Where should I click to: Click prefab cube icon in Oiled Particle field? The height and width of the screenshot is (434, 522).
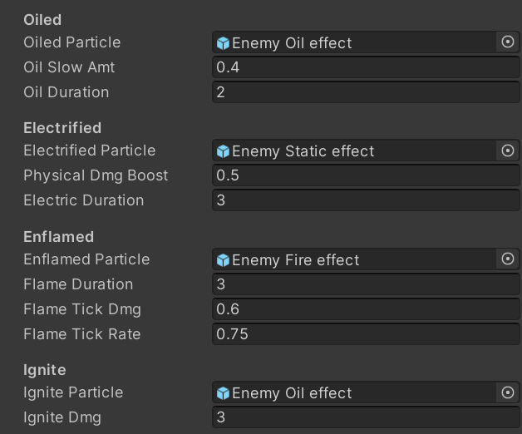point(223,43)
